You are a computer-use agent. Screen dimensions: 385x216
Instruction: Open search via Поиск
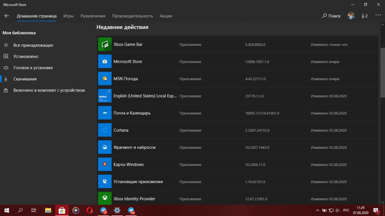click(x=331, y=16)
